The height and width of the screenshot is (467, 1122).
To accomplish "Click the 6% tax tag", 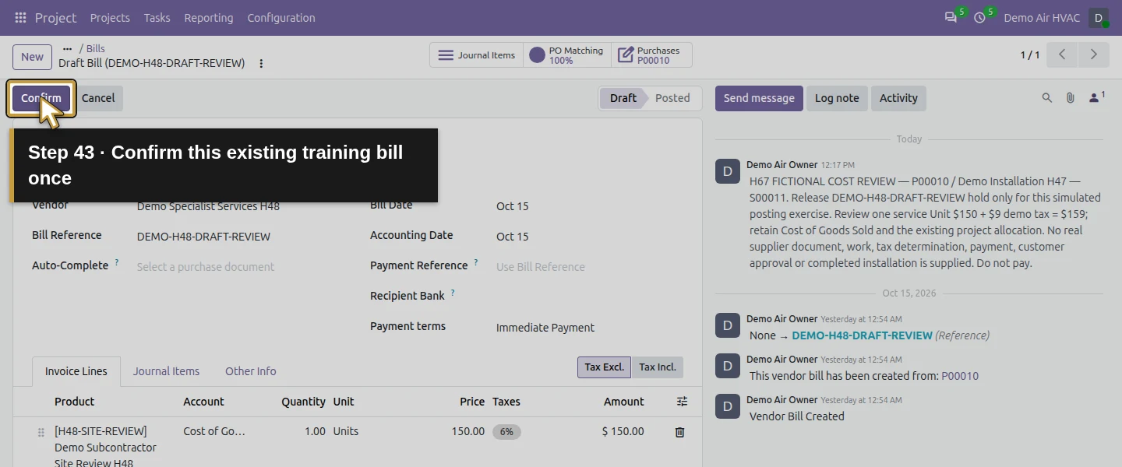I will pos(506,432).
